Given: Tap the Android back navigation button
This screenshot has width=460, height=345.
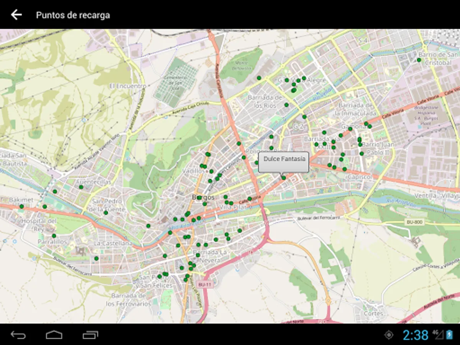Looking at the screenshot, I should (x=18, y=335).
